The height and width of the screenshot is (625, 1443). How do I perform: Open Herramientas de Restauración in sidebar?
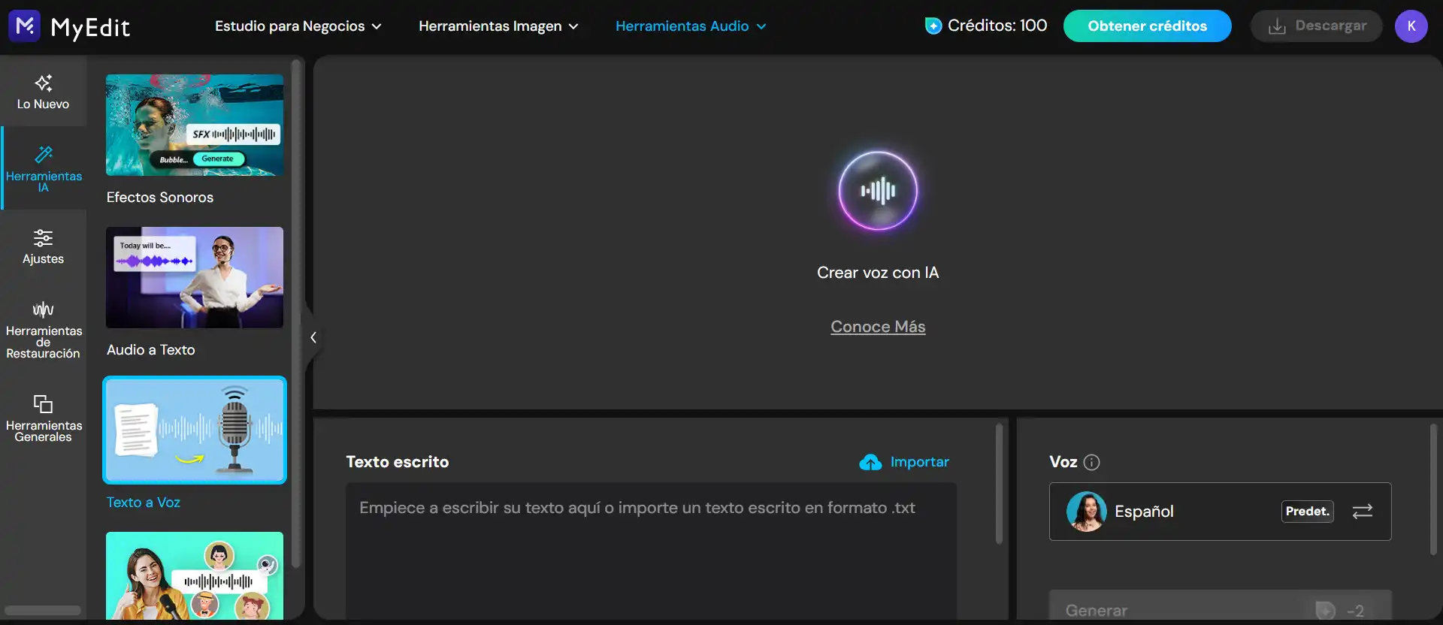44,330
